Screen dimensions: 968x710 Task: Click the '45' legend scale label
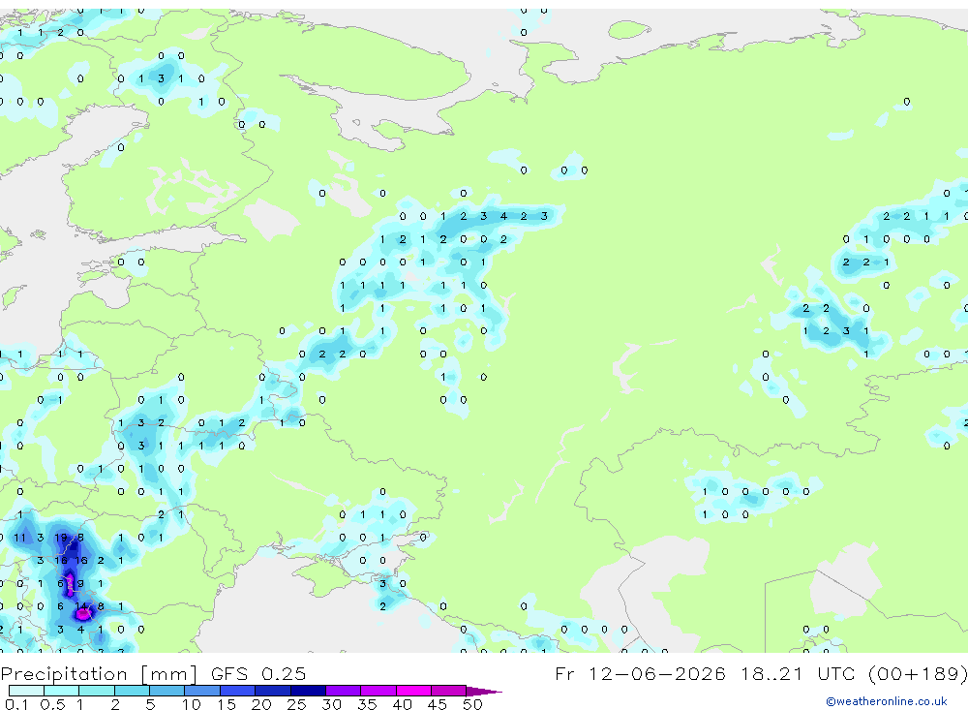click(x=438, y=704)
